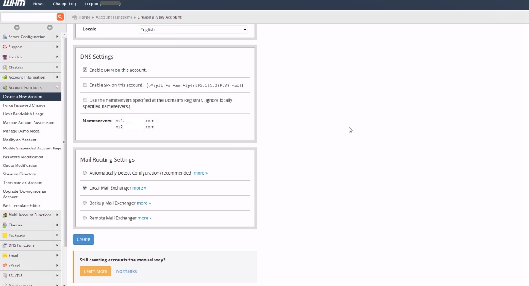Click the blue Create button
The width and height of the screenshot is (529, 286).
click(x=83, y=239)
